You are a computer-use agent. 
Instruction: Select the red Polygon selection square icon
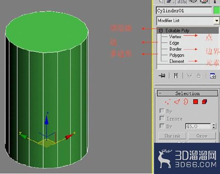click(x=195, y=102)
